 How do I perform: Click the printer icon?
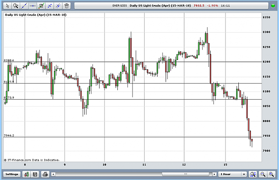pos(45,174)
